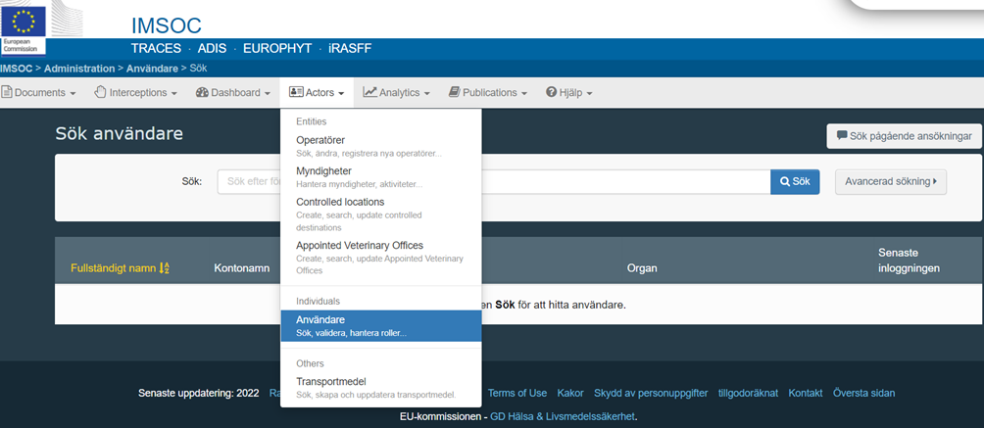The image size is (984, 428).
Task: Click the Analytics chart icon
Action: point(369,92)
